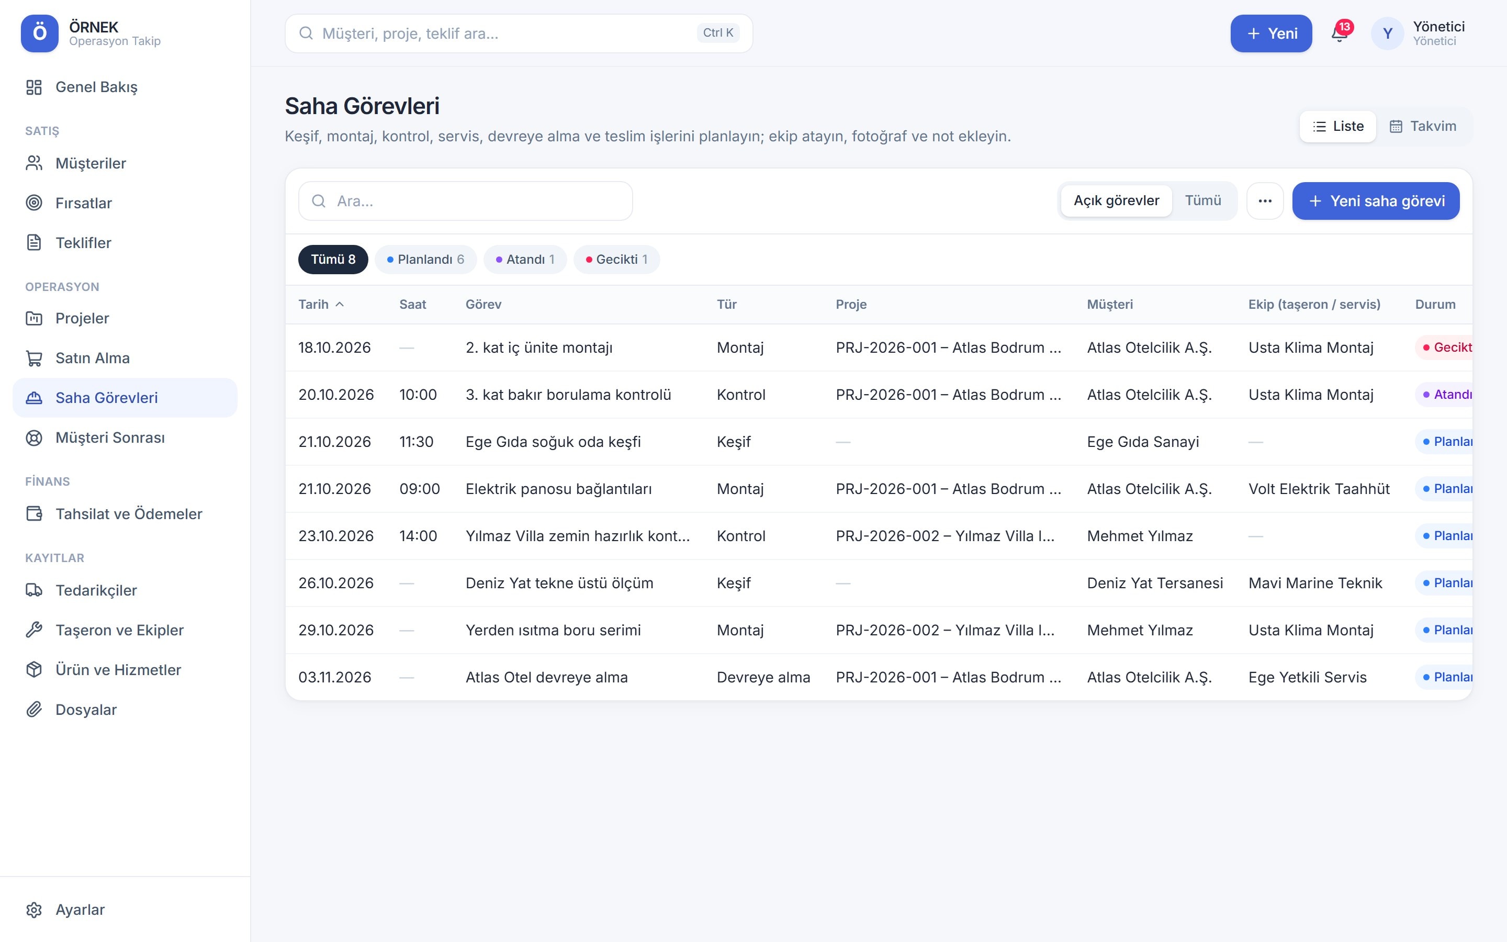Filter by Gecikti 1 chip

(616, 259)
